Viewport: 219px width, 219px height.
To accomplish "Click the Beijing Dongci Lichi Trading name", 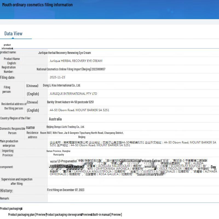I will tap(65, 127).
